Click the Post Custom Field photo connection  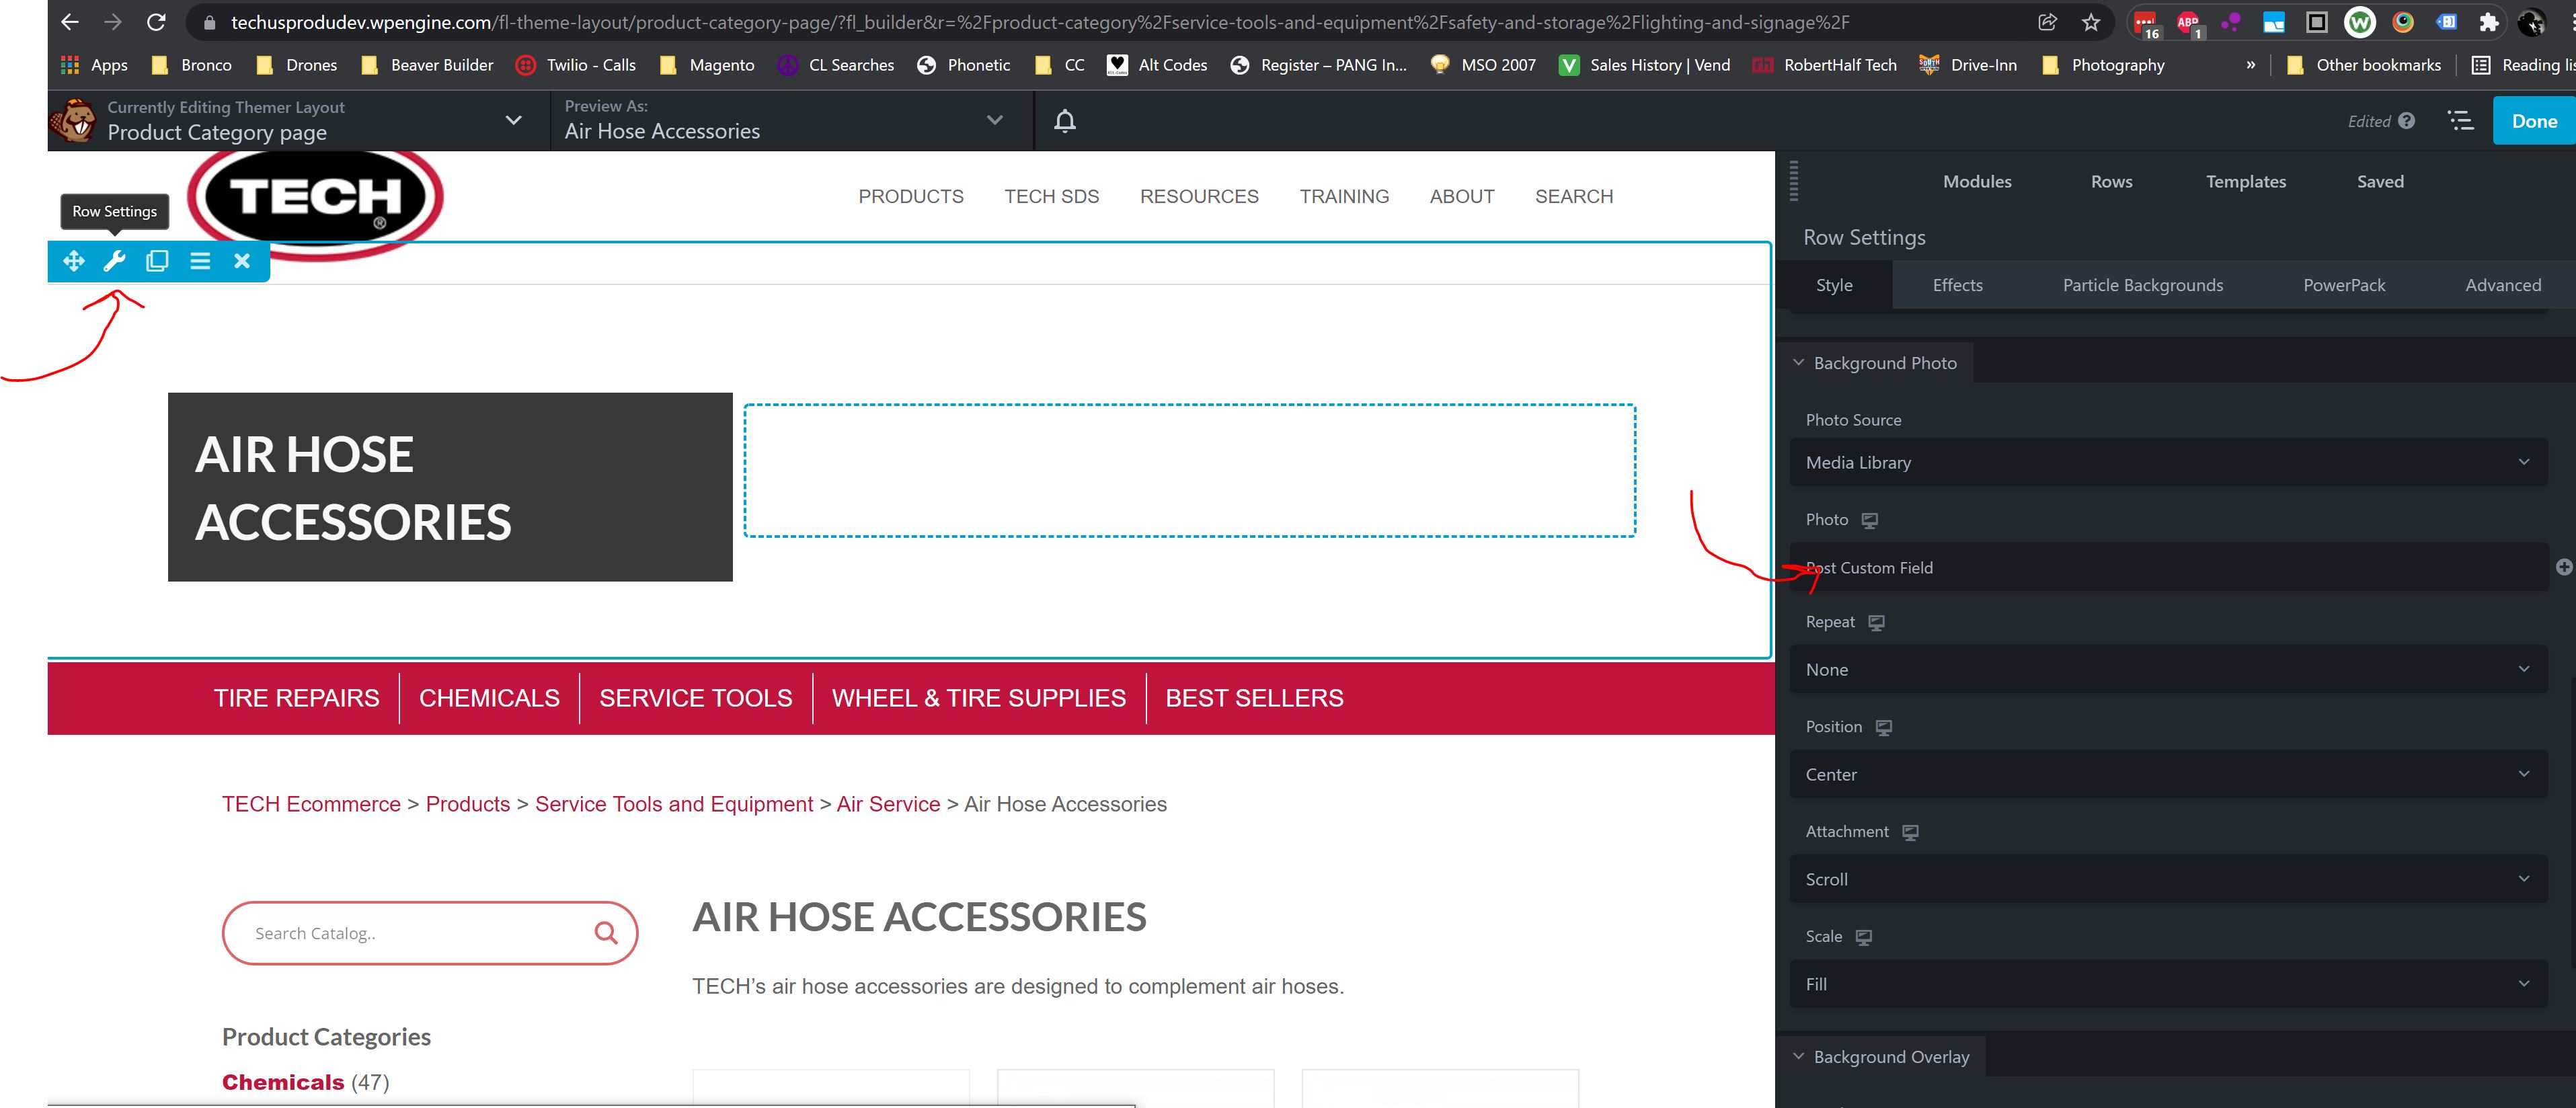pos(2168,567)
